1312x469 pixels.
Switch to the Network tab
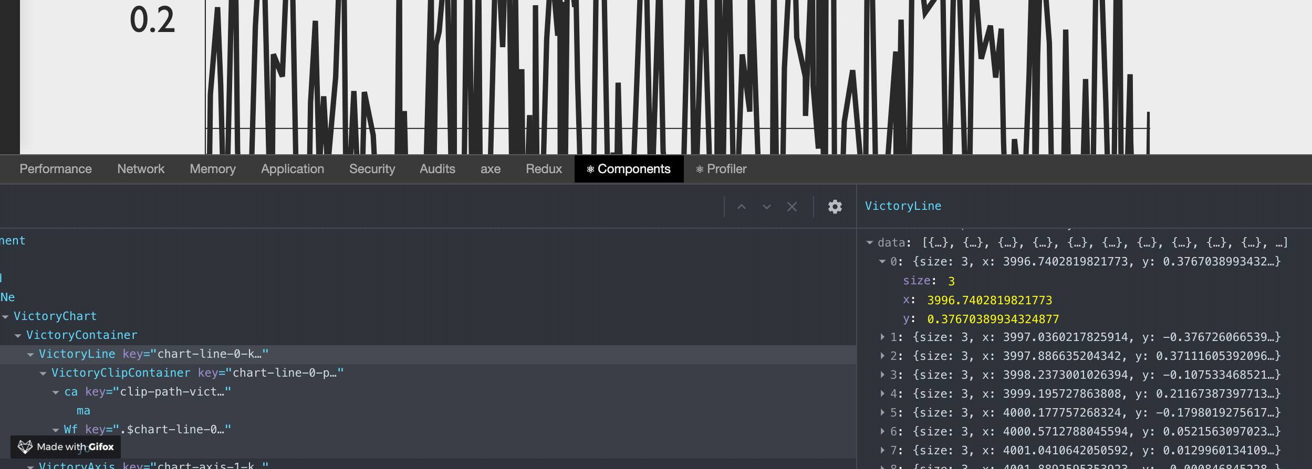[141, 169]
